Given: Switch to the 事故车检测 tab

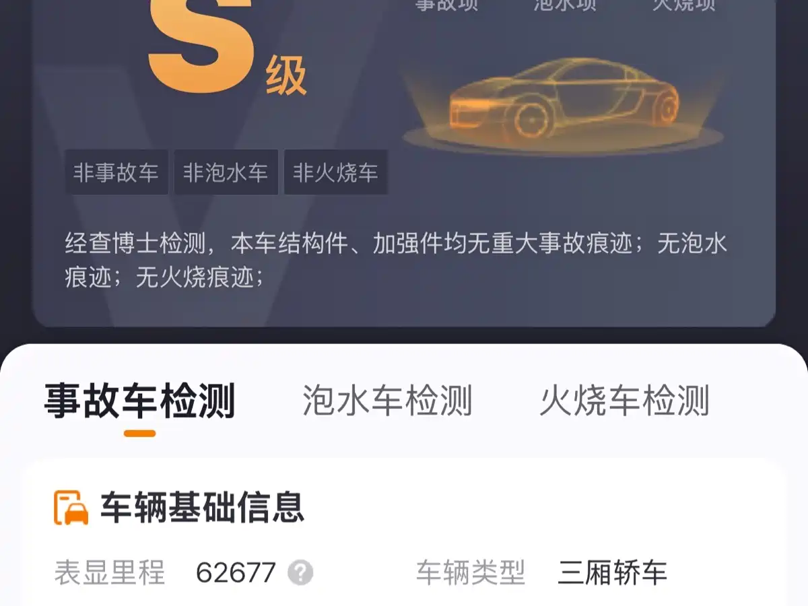Looking at the screenshot, I should (140, 401).
